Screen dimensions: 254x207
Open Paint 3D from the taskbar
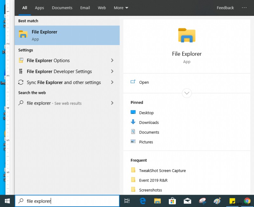tap(217, 201)
